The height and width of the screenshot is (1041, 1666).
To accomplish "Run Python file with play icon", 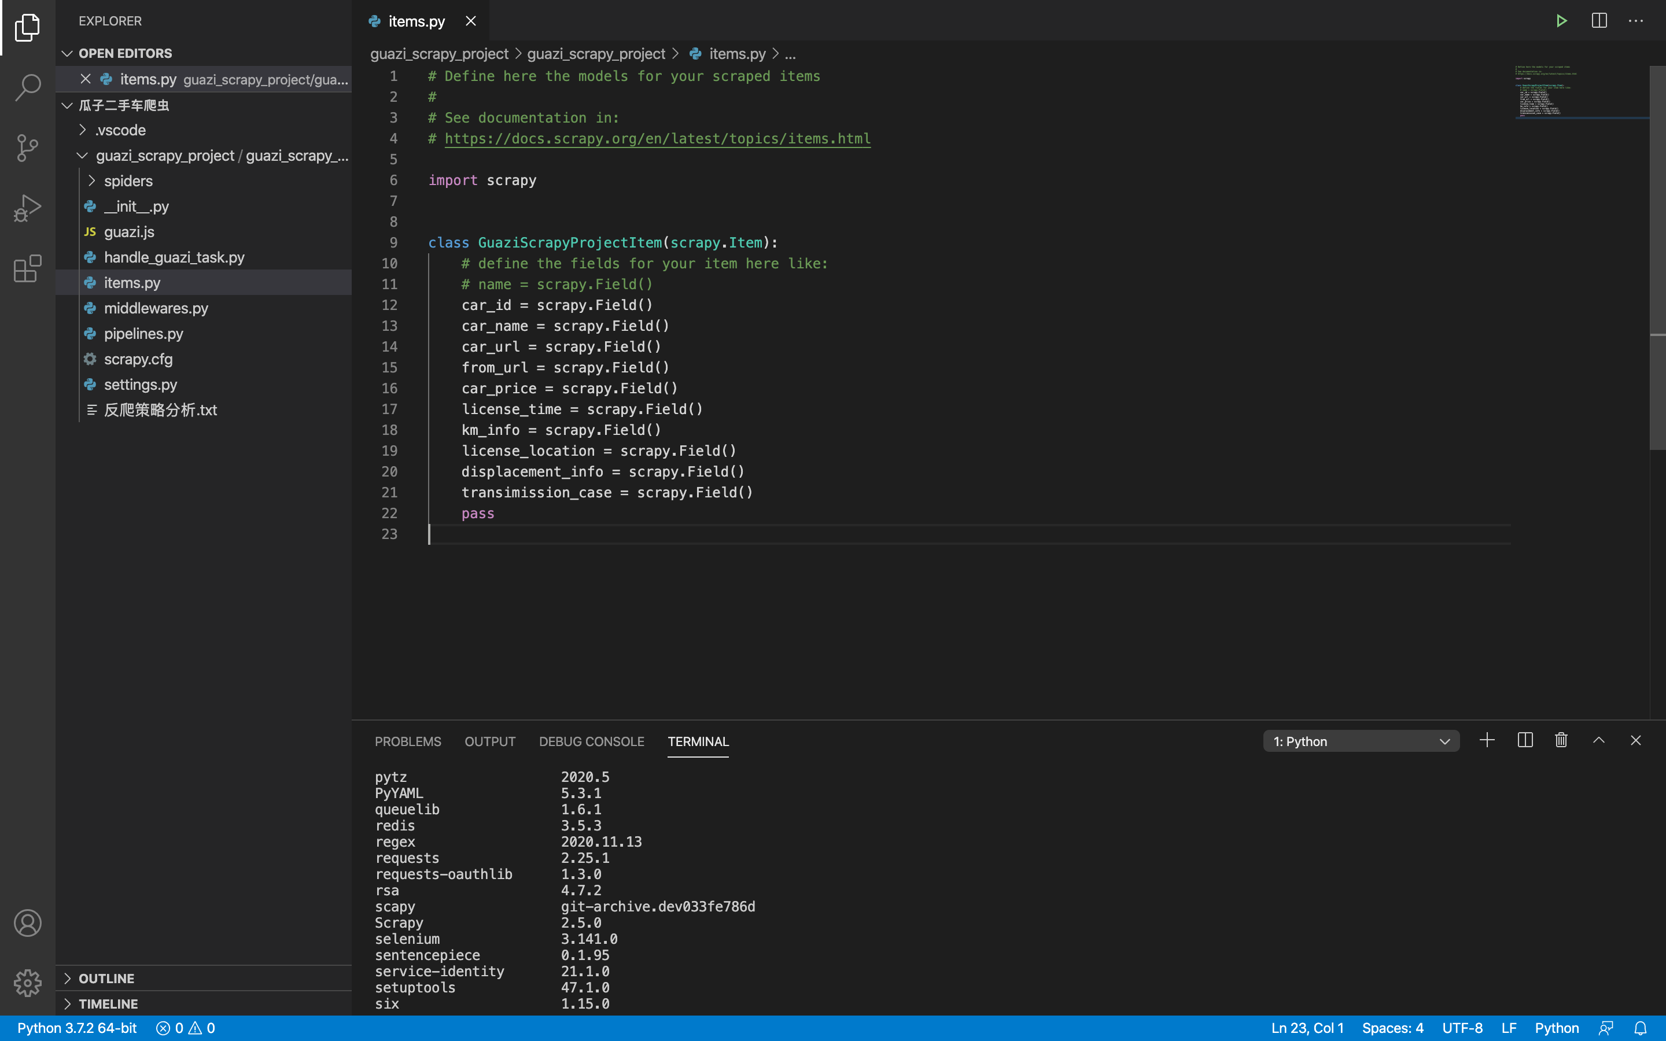I will [x=1561, y=21].
